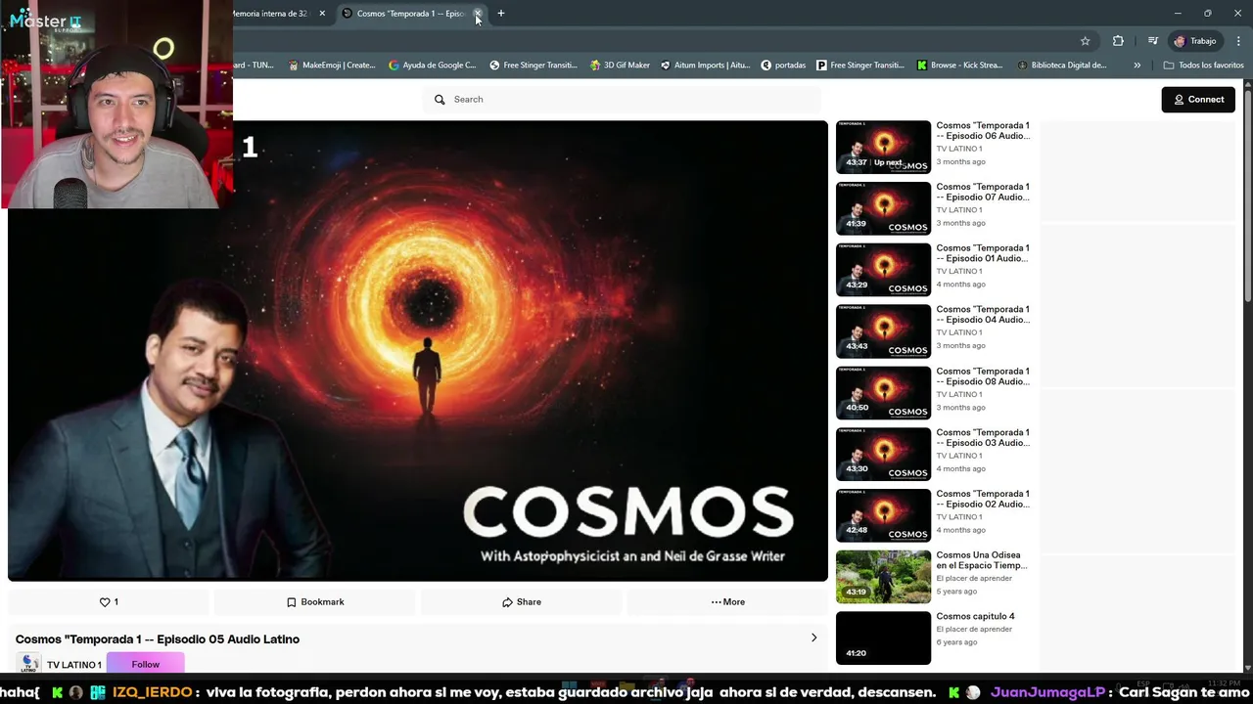Open the Browse - Kick Strea bookmark

(959, 66)
